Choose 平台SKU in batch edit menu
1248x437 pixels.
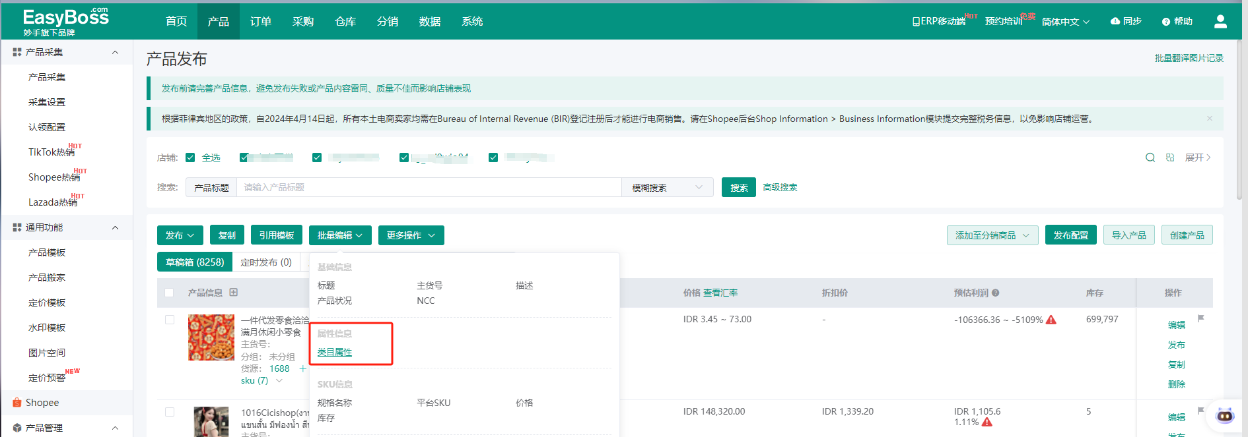434,403
